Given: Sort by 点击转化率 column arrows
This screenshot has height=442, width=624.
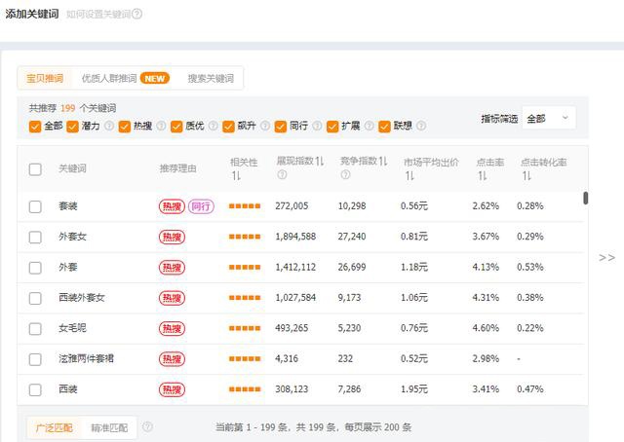Looking at the screenshot, I should point(526,175).
